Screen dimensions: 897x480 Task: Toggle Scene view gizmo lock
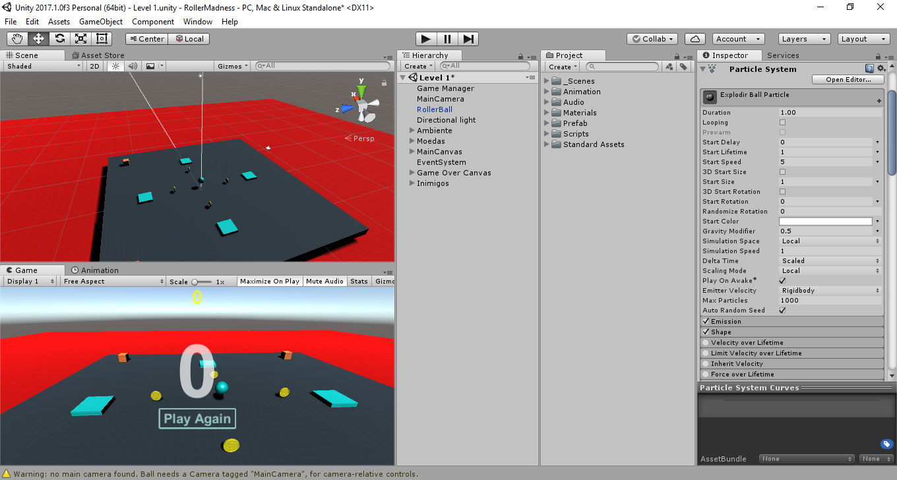pyautogui.click(x=384, y=83)
